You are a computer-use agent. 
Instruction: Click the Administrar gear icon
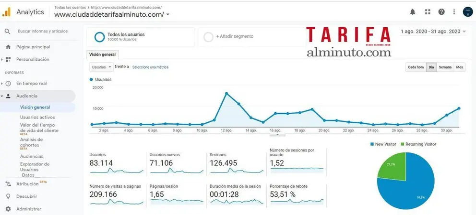coord(8,209)
